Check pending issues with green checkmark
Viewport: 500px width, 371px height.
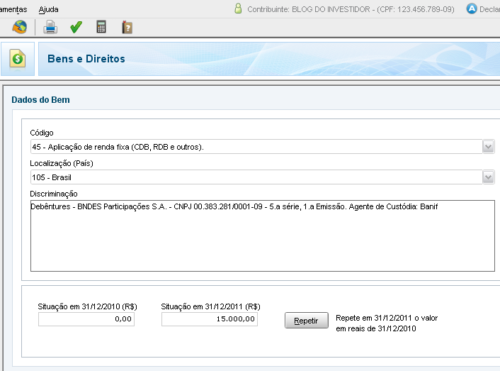point(76,27)
